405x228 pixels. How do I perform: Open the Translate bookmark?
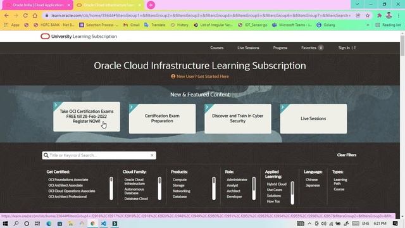pos(155,25)
